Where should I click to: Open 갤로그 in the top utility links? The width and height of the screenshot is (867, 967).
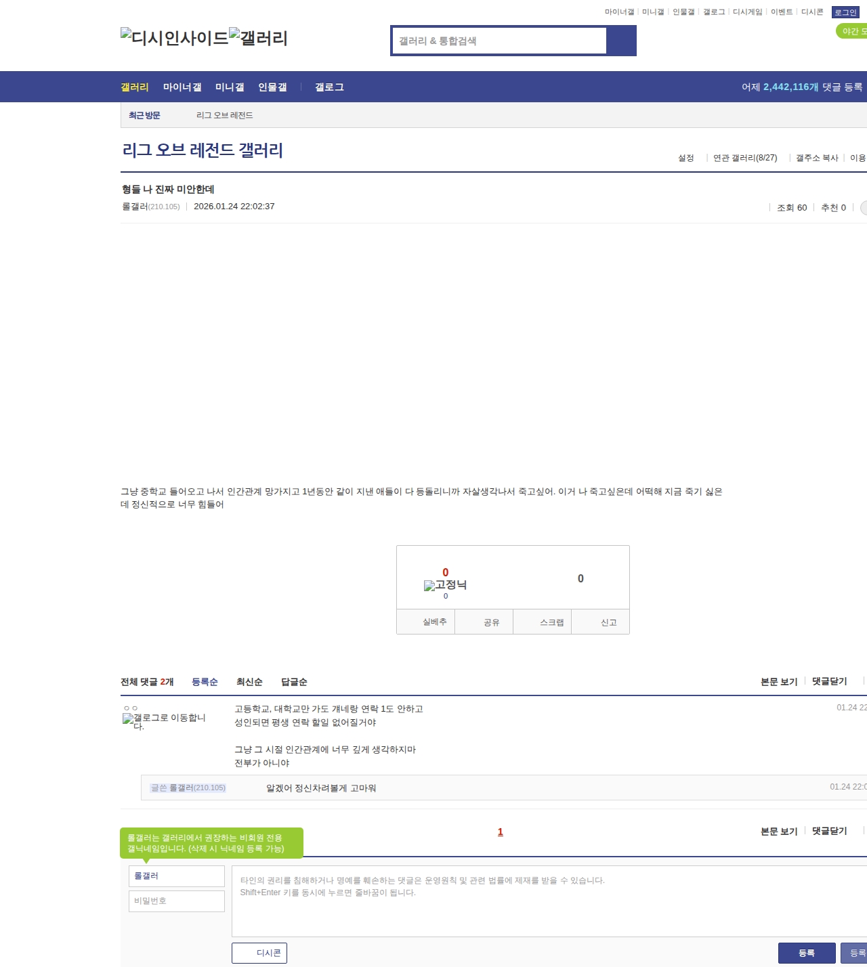714,12
